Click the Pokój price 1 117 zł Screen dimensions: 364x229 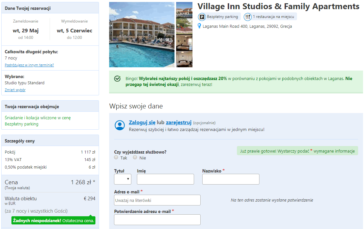point(88,152)
